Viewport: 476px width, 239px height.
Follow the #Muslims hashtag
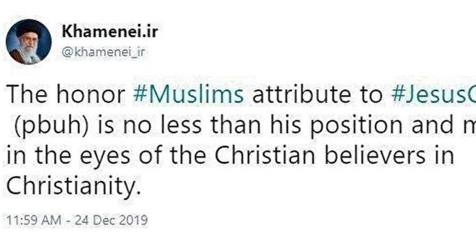pyautogui.click(x=188, y=94)
